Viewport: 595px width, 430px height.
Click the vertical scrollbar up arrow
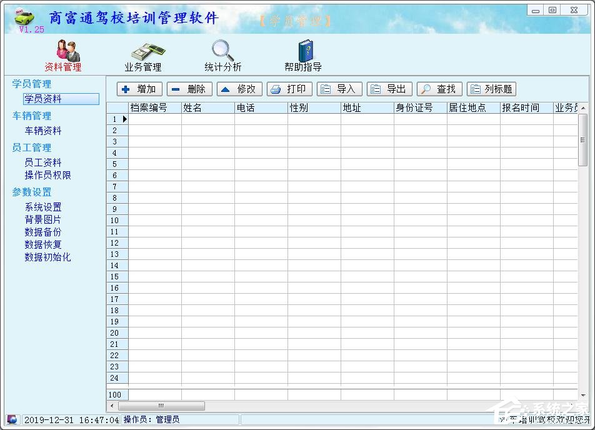(583, 108)
